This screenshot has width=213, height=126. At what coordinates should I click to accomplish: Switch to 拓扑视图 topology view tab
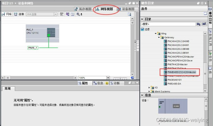[83, 9]
